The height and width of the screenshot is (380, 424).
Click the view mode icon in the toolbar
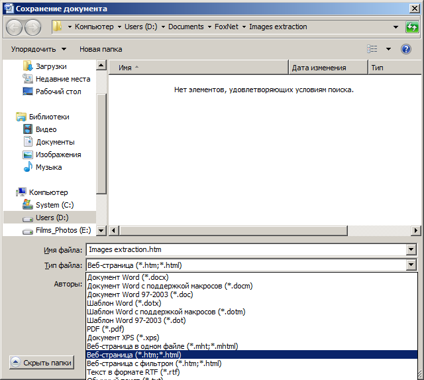coord(372,49)
